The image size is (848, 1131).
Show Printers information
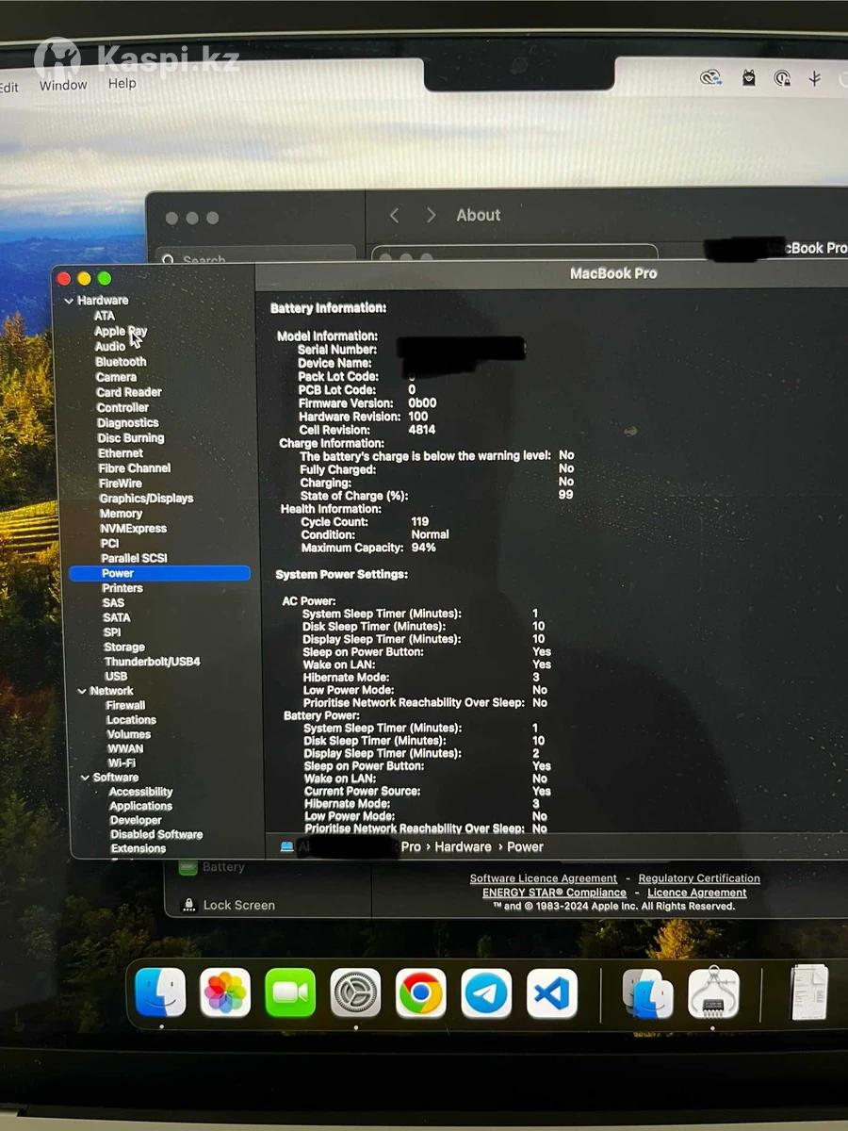pyautogui.click(x=122, y=588)
